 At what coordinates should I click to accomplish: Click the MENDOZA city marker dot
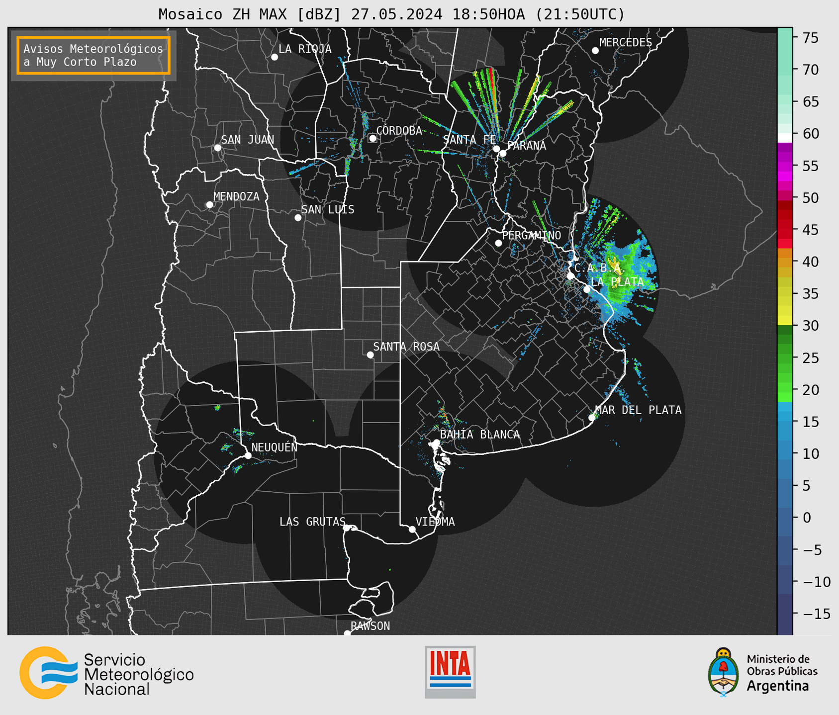click(209, 205)
